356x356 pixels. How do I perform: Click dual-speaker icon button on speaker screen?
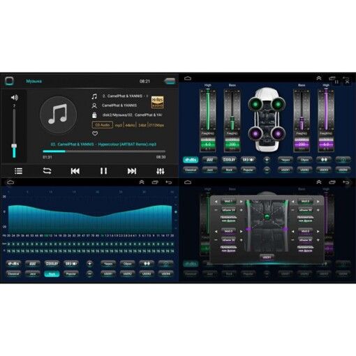[324, 160]
